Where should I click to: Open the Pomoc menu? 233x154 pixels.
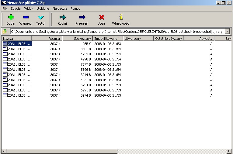[75, 9]
